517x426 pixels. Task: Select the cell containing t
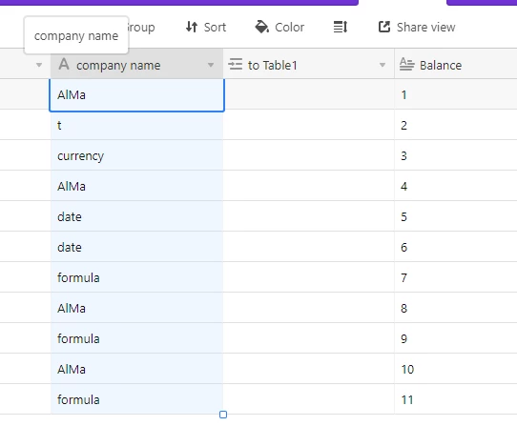136,125
